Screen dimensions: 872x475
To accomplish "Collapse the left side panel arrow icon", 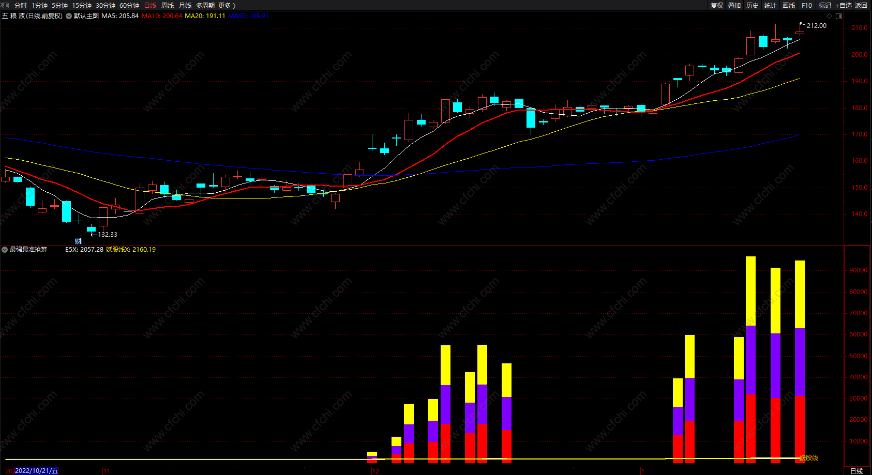I will [5, 5].
